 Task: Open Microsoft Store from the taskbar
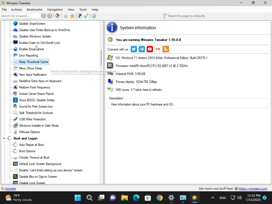tap(148, 198)
